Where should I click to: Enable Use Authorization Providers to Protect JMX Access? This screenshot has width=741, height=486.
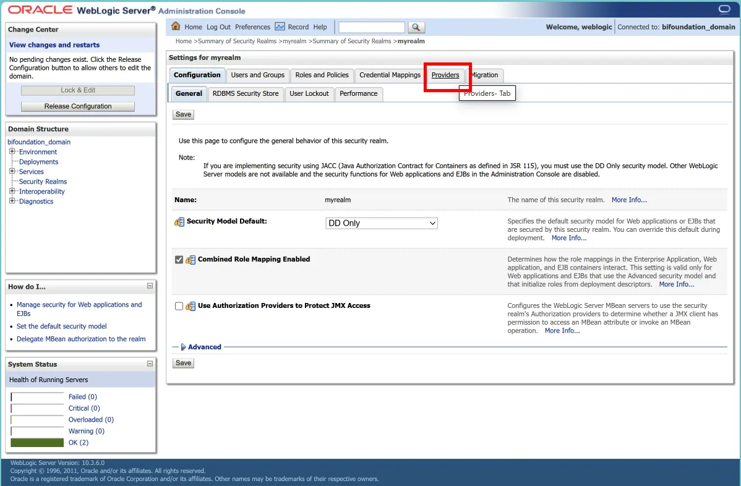(179, 306)
